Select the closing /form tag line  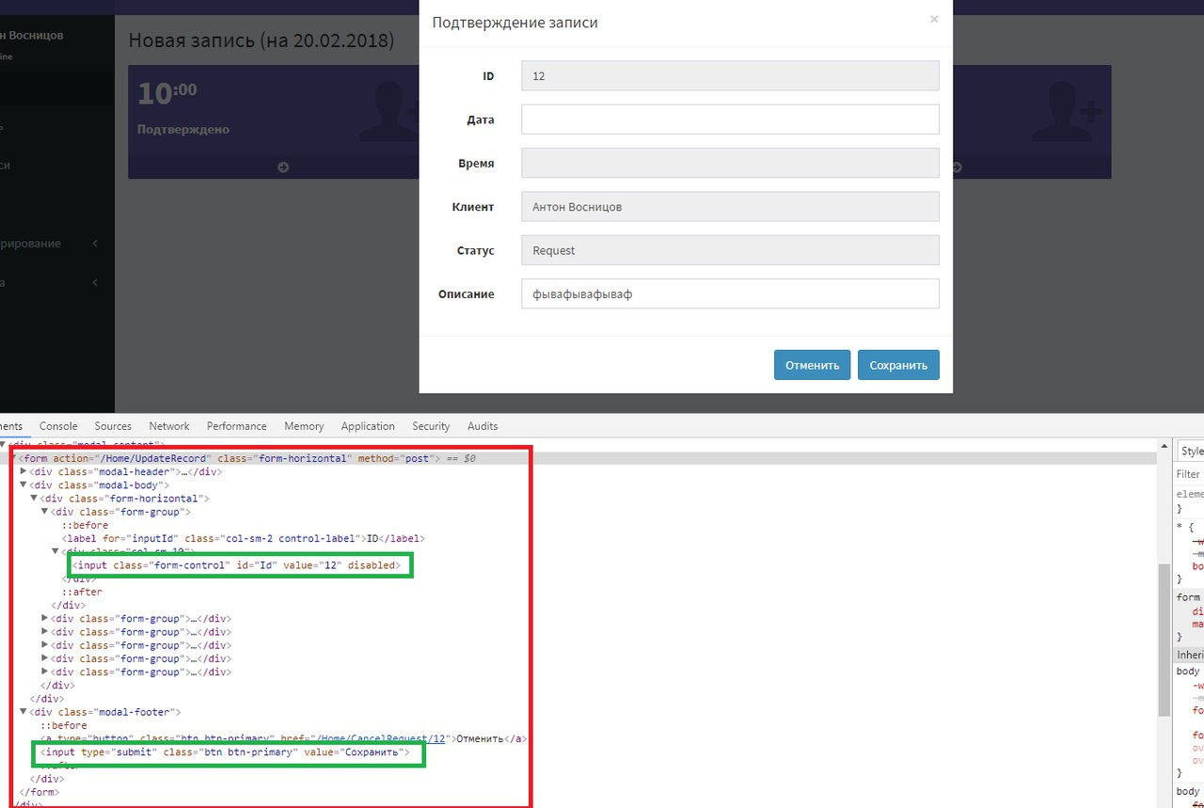(38, 793)
